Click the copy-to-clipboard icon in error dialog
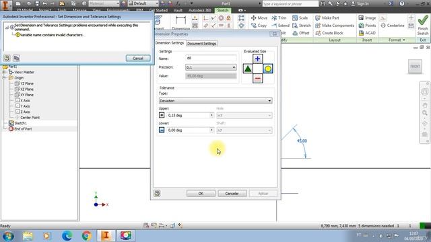The width and height of the screenshot is (431, 242). [x=16, y=58]
